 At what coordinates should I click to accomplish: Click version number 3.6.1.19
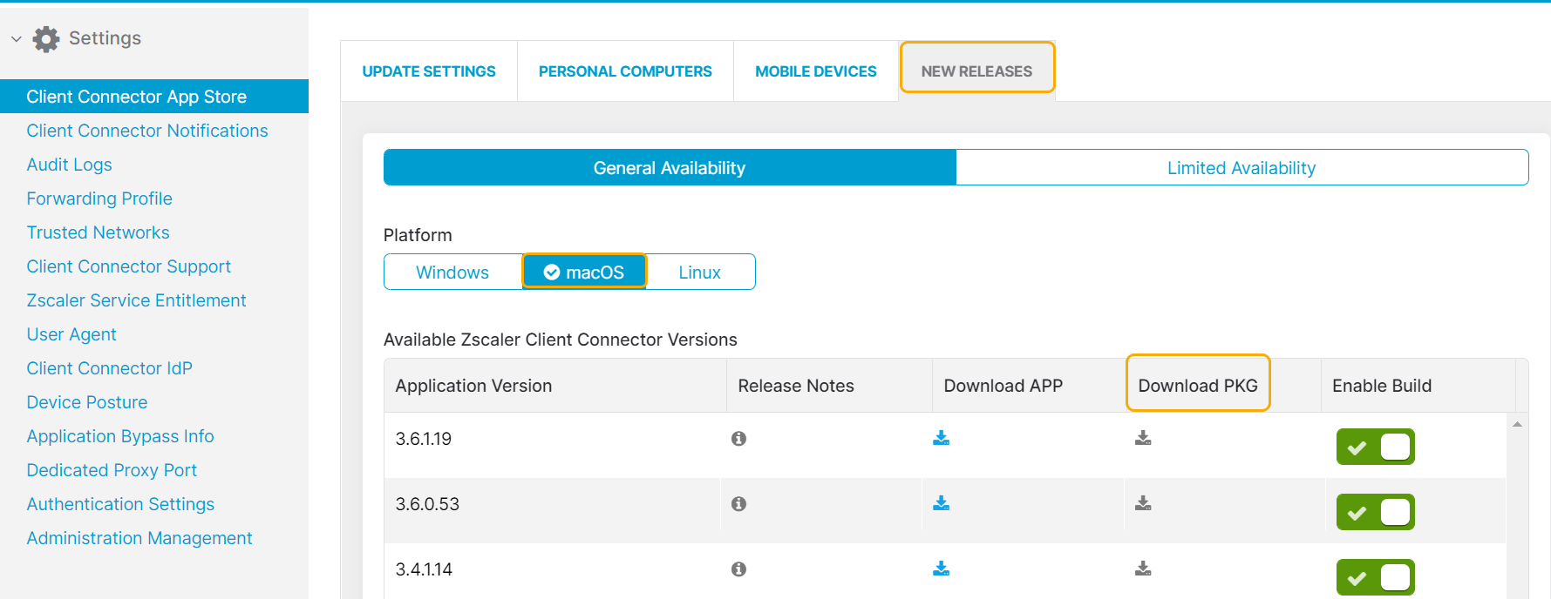tap(424, 439)
